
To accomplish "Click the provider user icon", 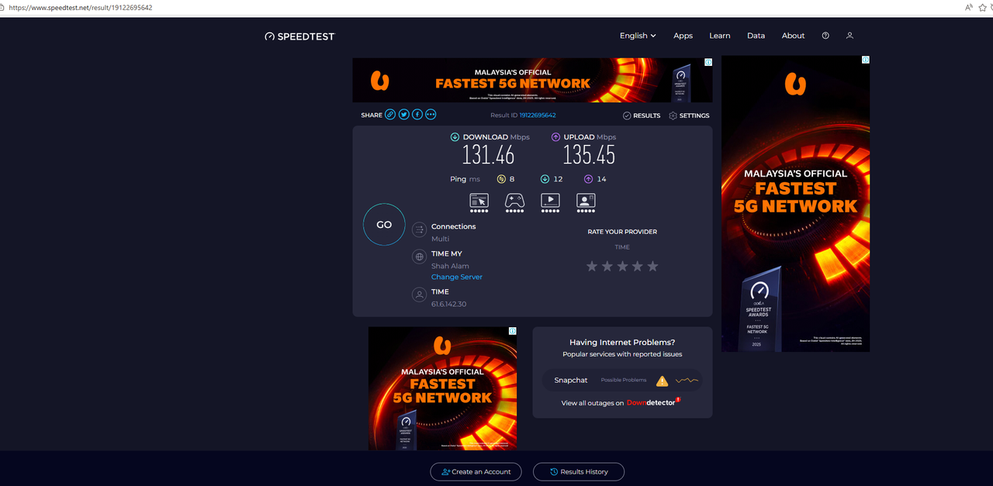I will pyautogui.click(x=419, y=295).
